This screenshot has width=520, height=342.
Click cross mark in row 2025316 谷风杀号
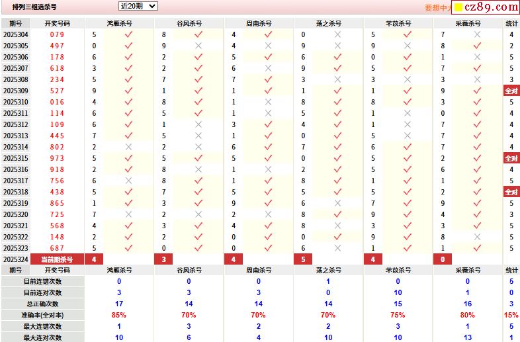(x=198, y=169)
